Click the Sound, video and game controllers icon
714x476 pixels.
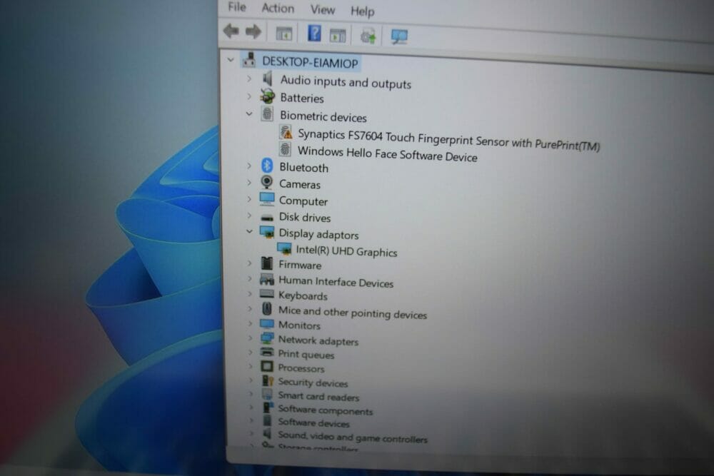(267, 434)
